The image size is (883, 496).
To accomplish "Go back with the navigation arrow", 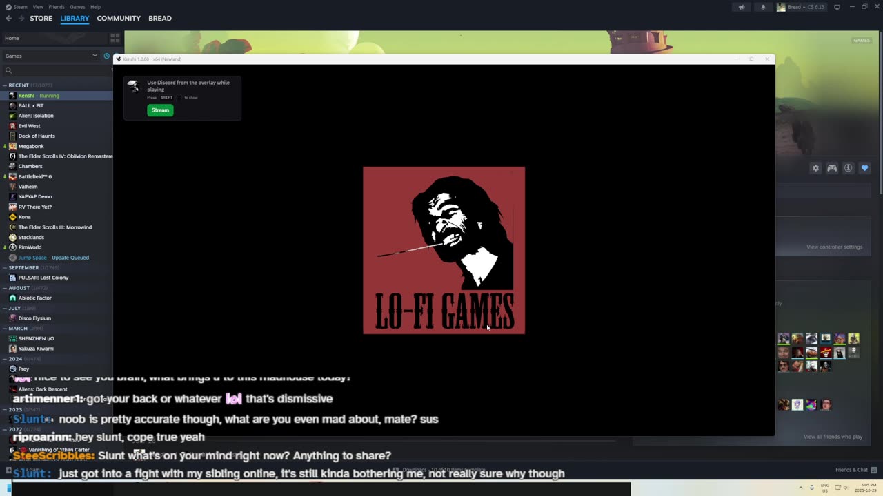I will pos(9,19).
